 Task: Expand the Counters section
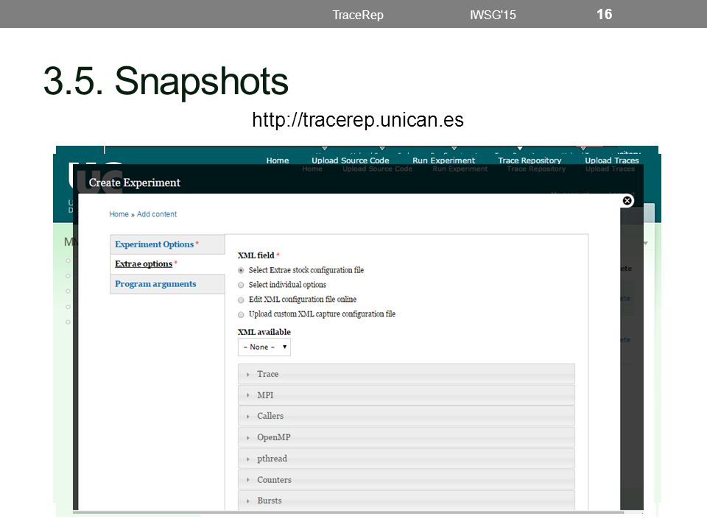click(407, 479)
